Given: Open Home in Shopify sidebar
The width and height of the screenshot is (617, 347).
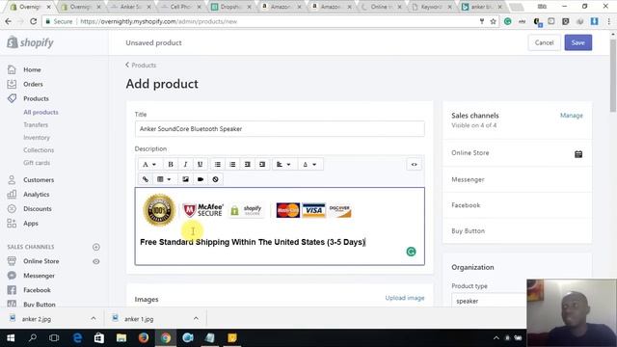Looking at the screenshot, I should point(32,69).
